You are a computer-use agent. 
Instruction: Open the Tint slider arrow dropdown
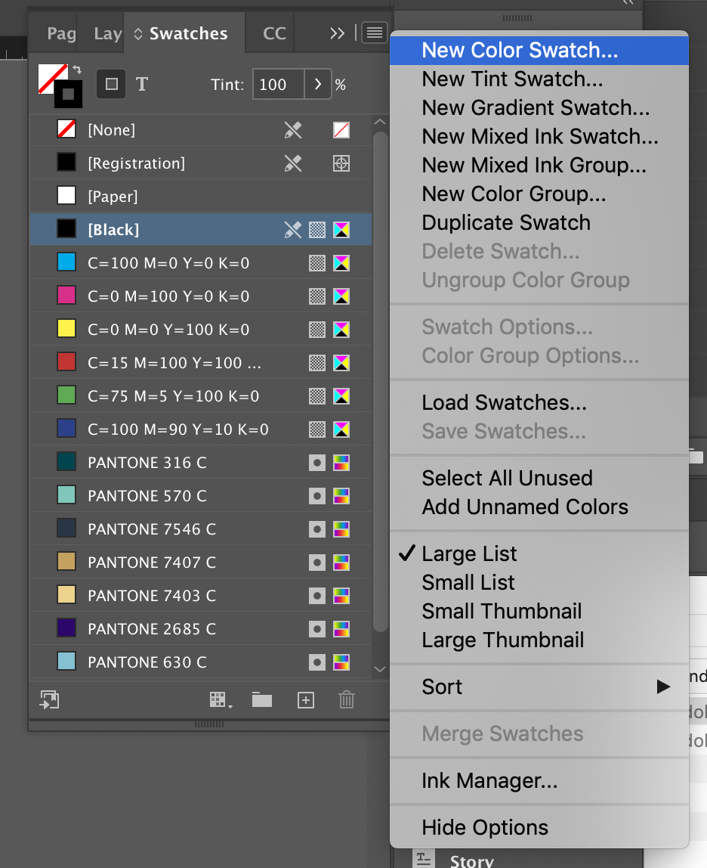click(317, 85)
